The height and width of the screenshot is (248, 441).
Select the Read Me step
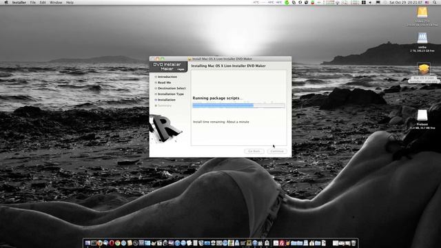point(164,83)
